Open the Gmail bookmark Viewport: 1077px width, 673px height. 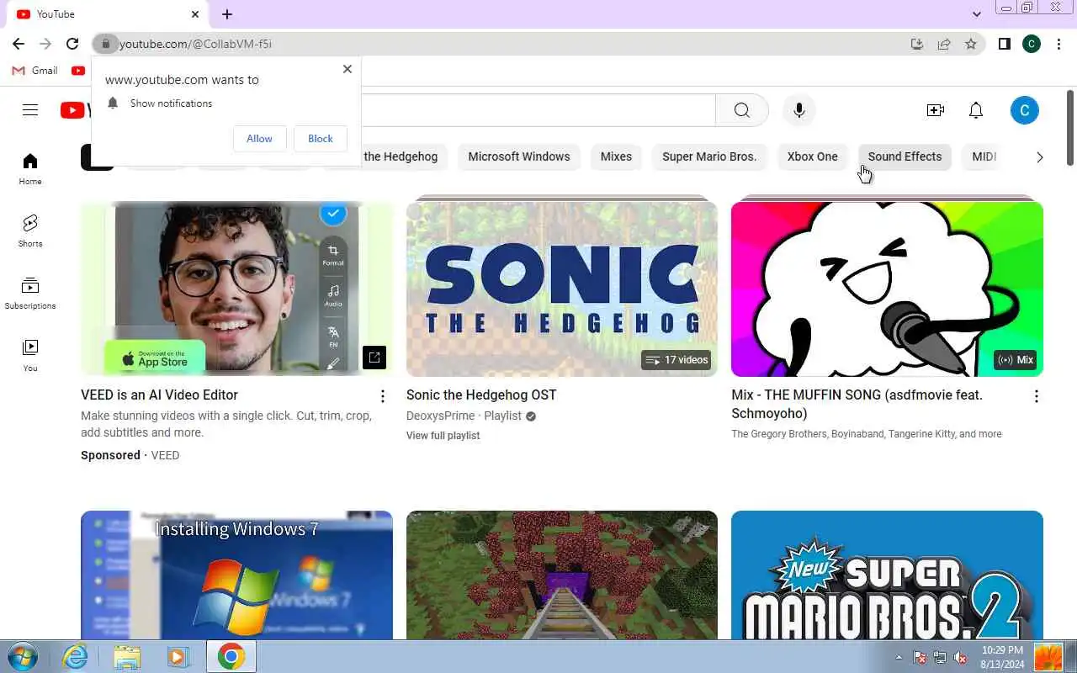(34, 71)
